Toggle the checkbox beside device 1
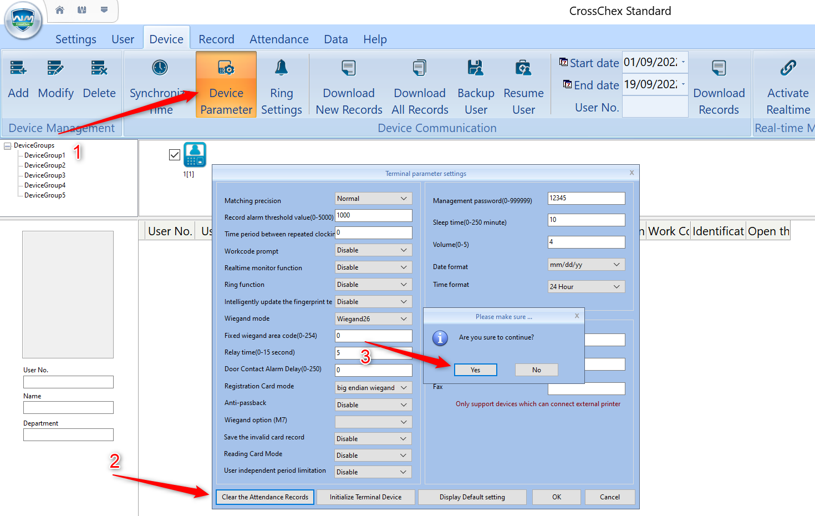Screen dimensions: 815x516 pos(175,155)
